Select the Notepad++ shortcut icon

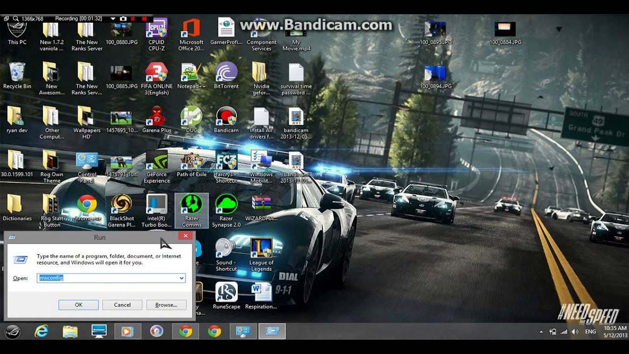coord(191,75)
